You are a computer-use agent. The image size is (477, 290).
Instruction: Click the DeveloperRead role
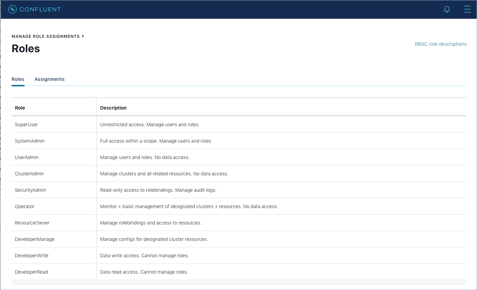click(x=31, y=272)
